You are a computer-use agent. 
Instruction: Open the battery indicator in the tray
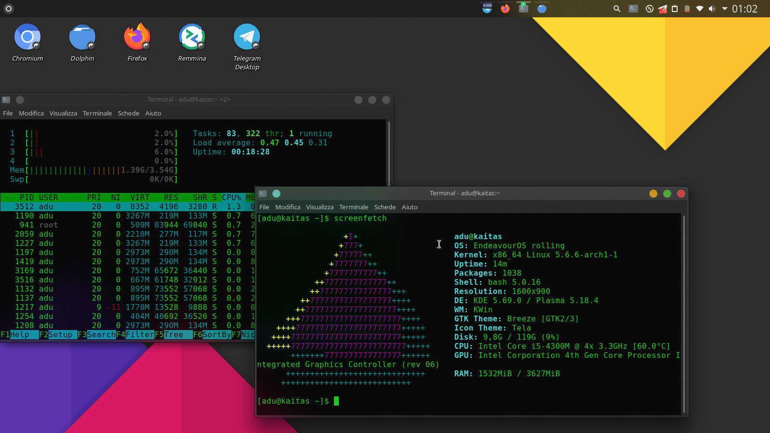(687, 9)
